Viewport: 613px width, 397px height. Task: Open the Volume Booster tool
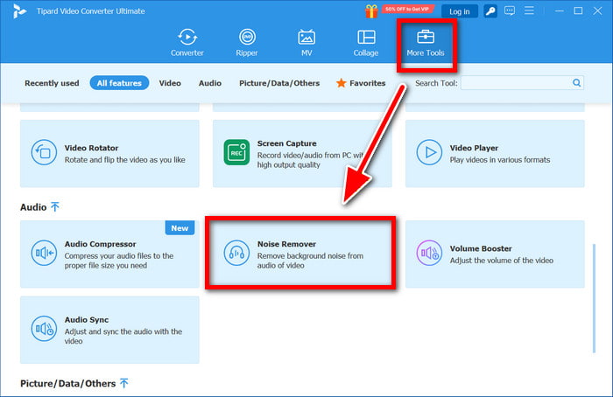pos(494,254)
